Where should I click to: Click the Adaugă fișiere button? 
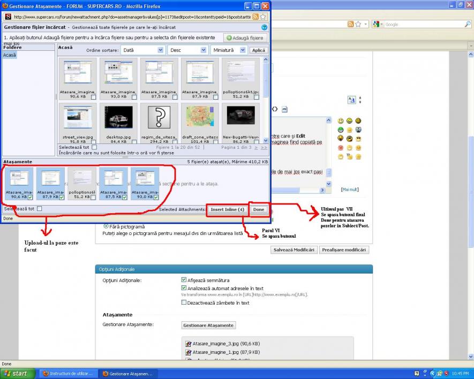[x=245, y=38]
